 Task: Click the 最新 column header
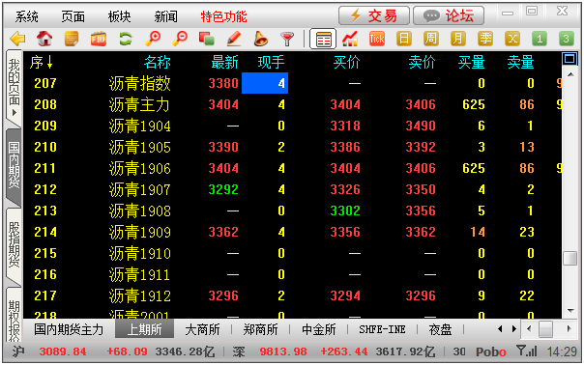pyautogui.click(x=224, y=62)
